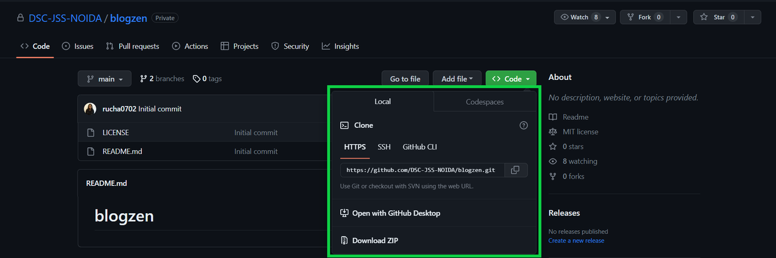Click the MIT license link
Viewport: 776px width, 258px height.
tap(574, 131)
